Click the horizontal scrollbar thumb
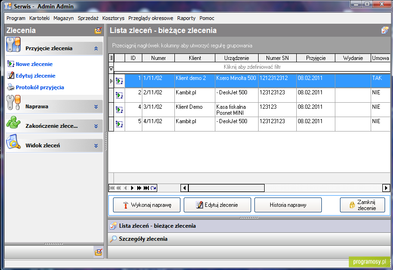The height and width of the screenshot is (270, 393). [x=226, y=188]
